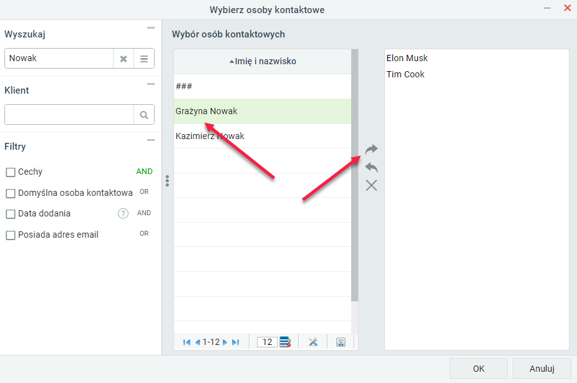The width and height of the screenshot is (577, 383).
Task: Minimize the Wybierz osoby kontaktowe window
Action: coord(547,8)
